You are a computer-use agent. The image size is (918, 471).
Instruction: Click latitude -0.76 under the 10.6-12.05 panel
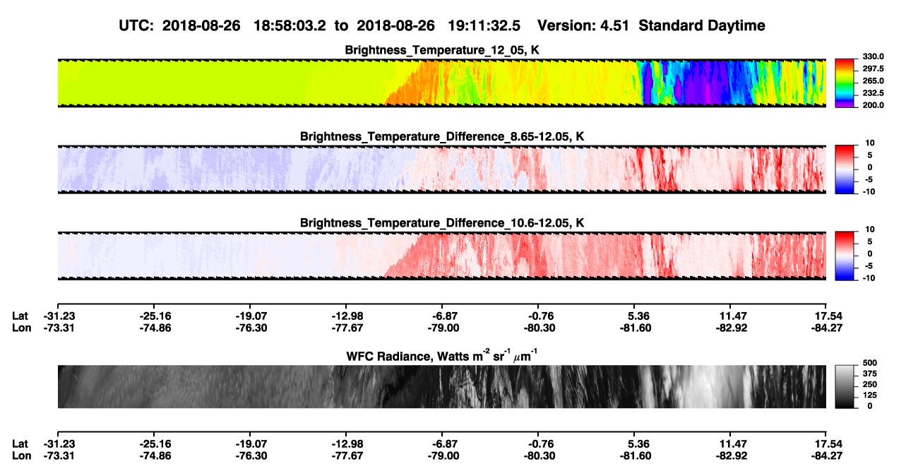[x=538, y=316]
